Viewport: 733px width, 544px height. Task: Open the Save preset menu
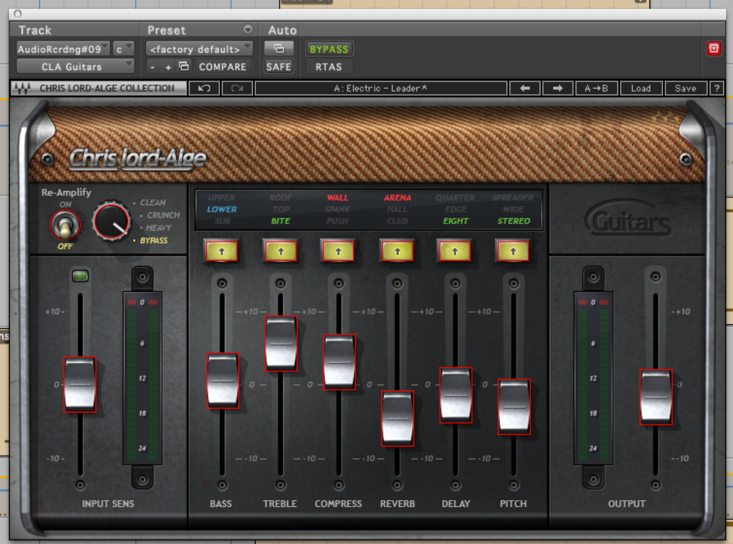pyautogui.click(x=685, y=88)
